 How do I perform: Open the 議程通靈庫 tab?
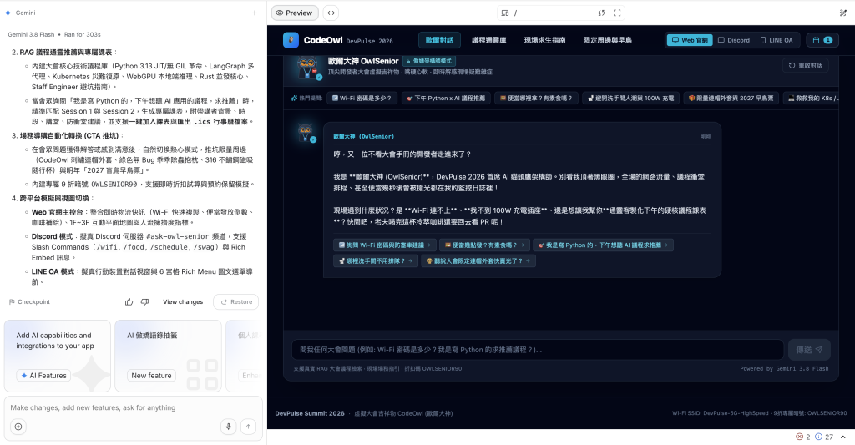point(488,40)
